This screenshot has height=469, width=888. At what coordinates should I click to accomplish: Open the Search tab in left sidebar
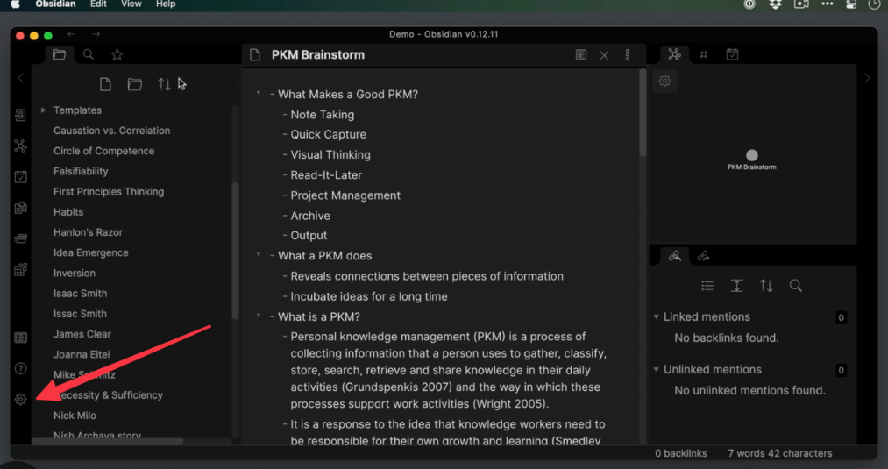click(89, 55)
